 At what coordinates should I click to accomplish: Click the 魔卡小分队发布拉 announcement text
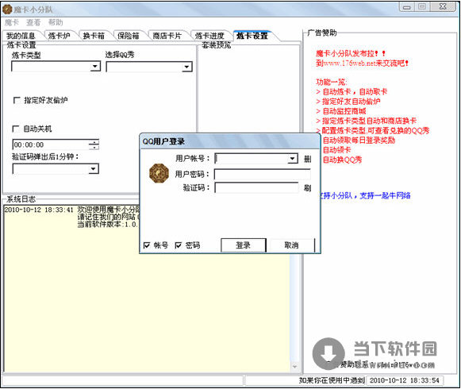[350, 53]
